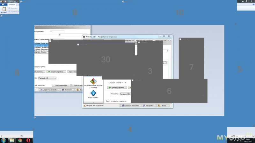Toggle the zone 10 checkbox
255x143 pixels.
(x=123, y=2)
